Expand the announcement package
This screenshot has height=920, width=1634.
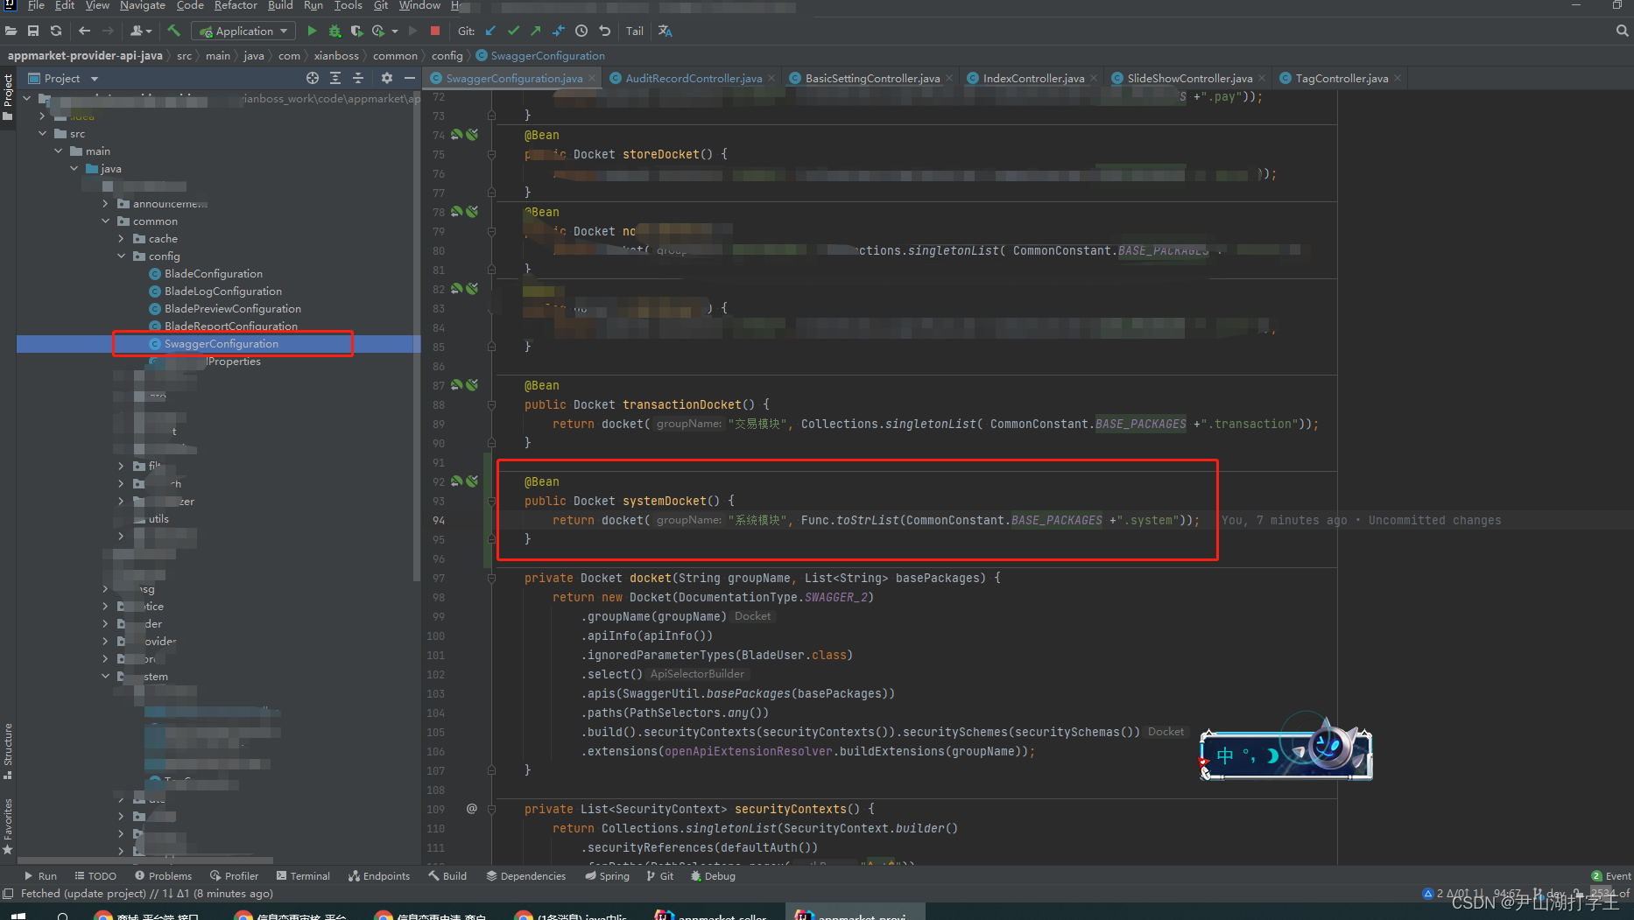click(x=105, y=204)
